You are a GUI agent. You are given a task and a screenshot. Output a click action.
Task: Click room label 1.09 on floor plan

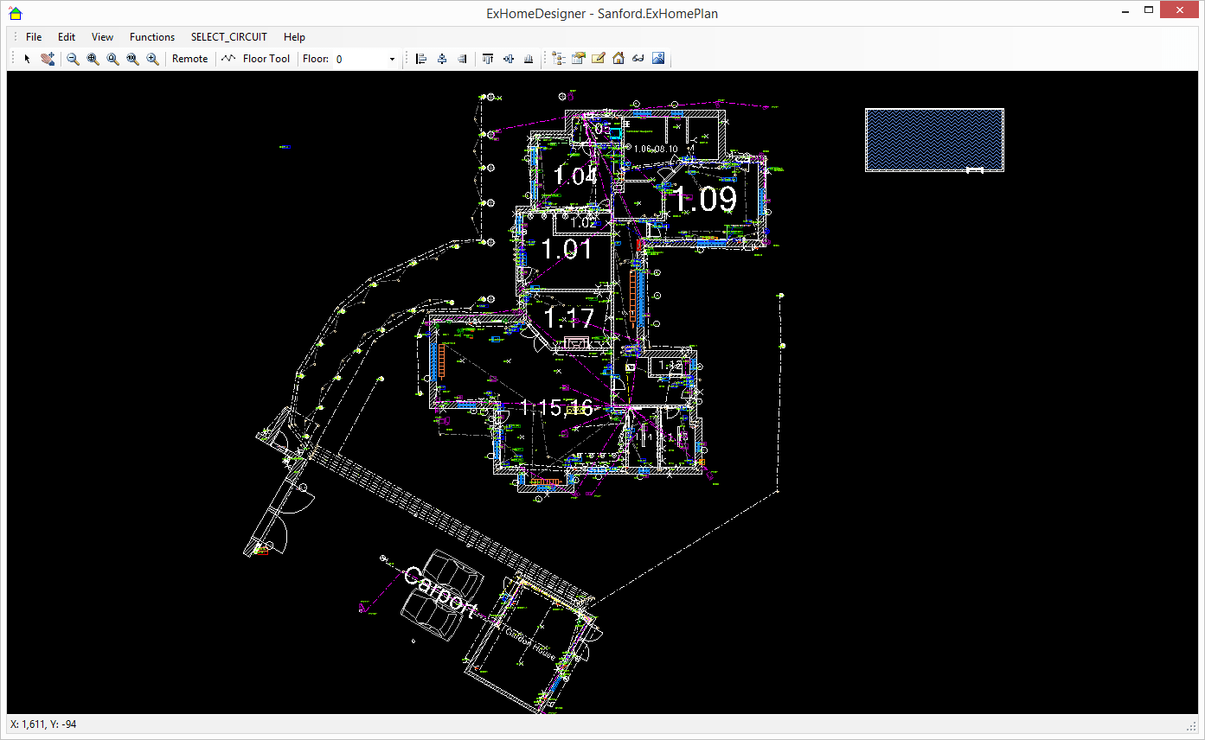706,200
